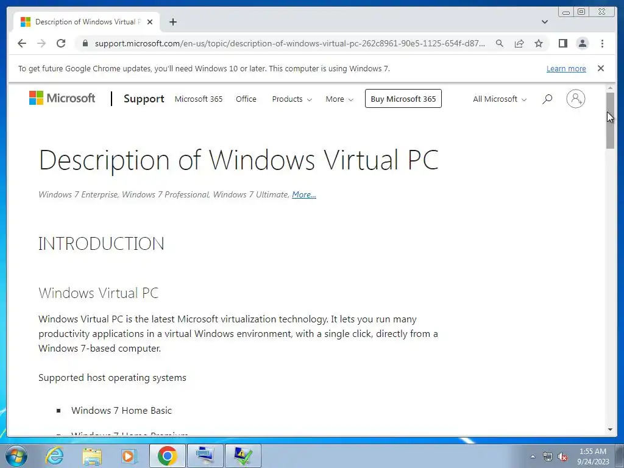Screen dimensions: 624x468
Task: Open the Microsoft site search icon
Action: (x=547, y=99)
